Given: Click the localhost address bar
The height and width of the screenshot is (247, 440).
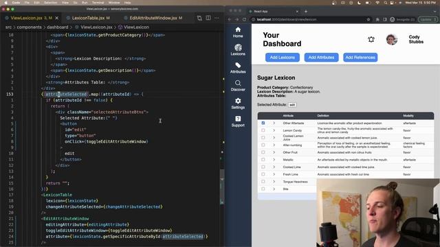Looking at the screenshot, I should pyautogui.click(x=309, y=19).
